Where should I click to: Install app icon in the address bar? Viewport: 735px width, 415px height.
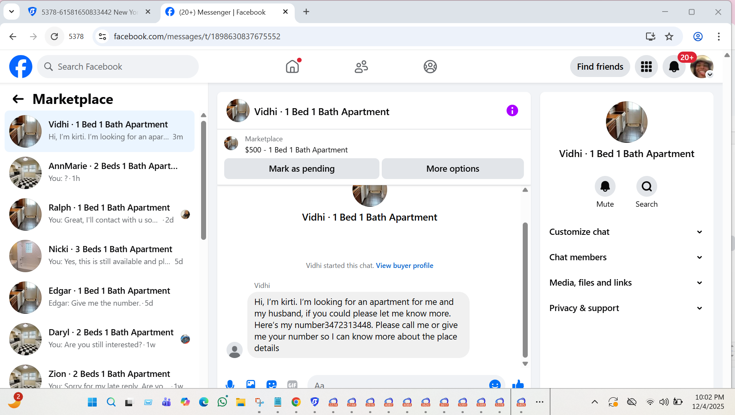(650, 37)
